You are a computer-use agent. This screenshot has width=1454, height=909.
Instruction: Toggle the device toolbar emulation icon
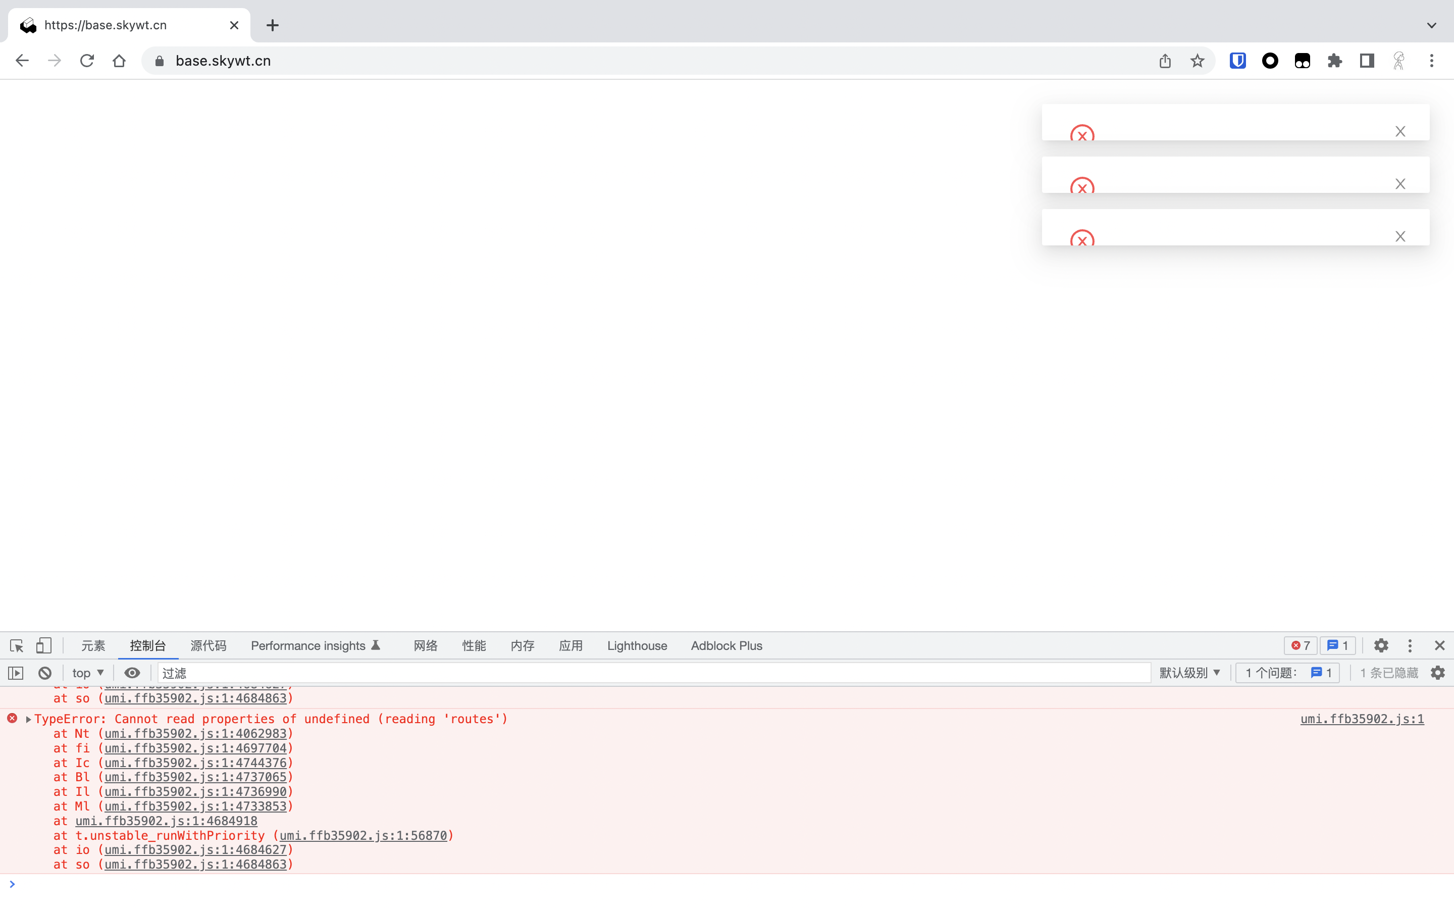point(44,646)
